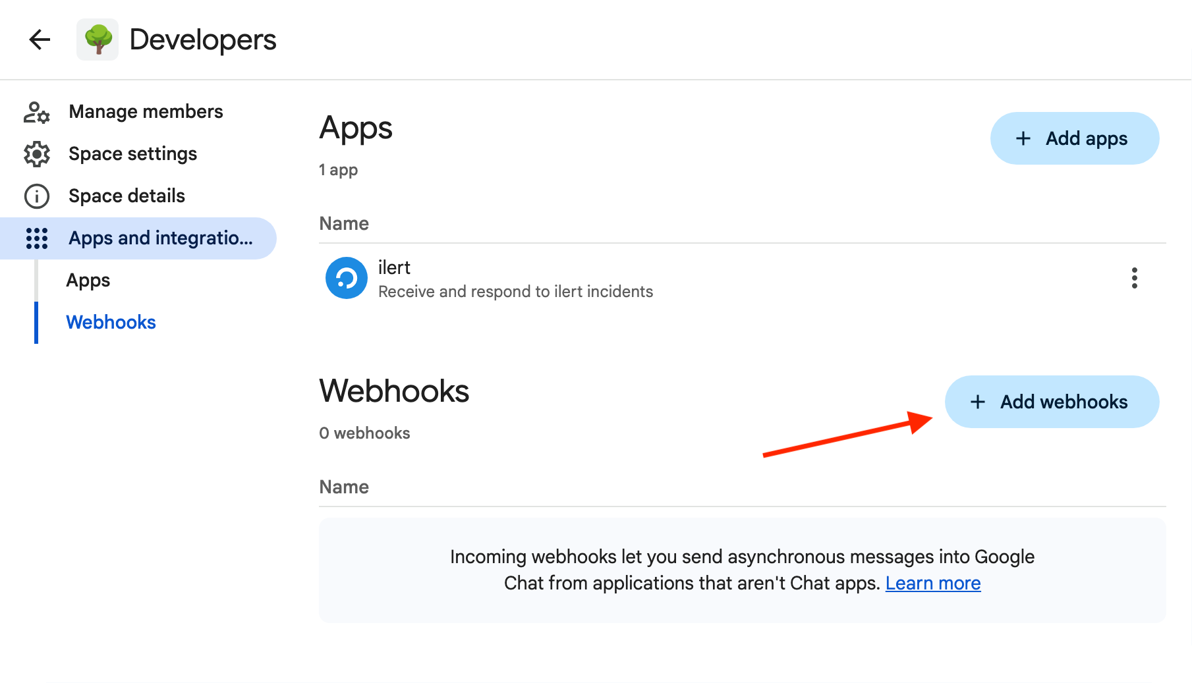Switch to the Apps sub-section
1192x683 pixels.
coord(88,281)
